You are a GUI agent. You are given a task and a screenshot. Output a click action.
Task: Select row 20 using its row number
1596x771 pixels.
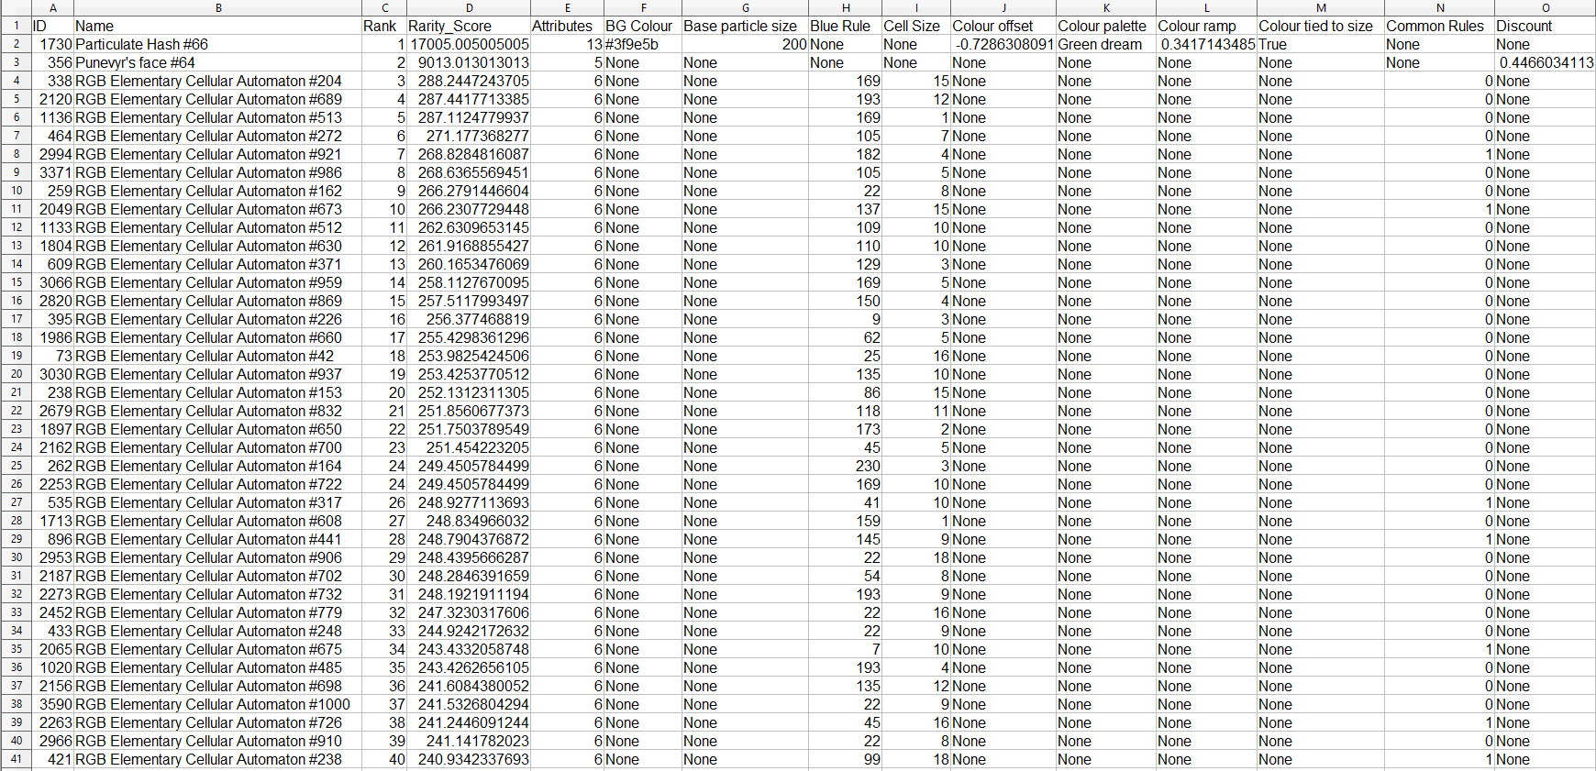(16, 374)
